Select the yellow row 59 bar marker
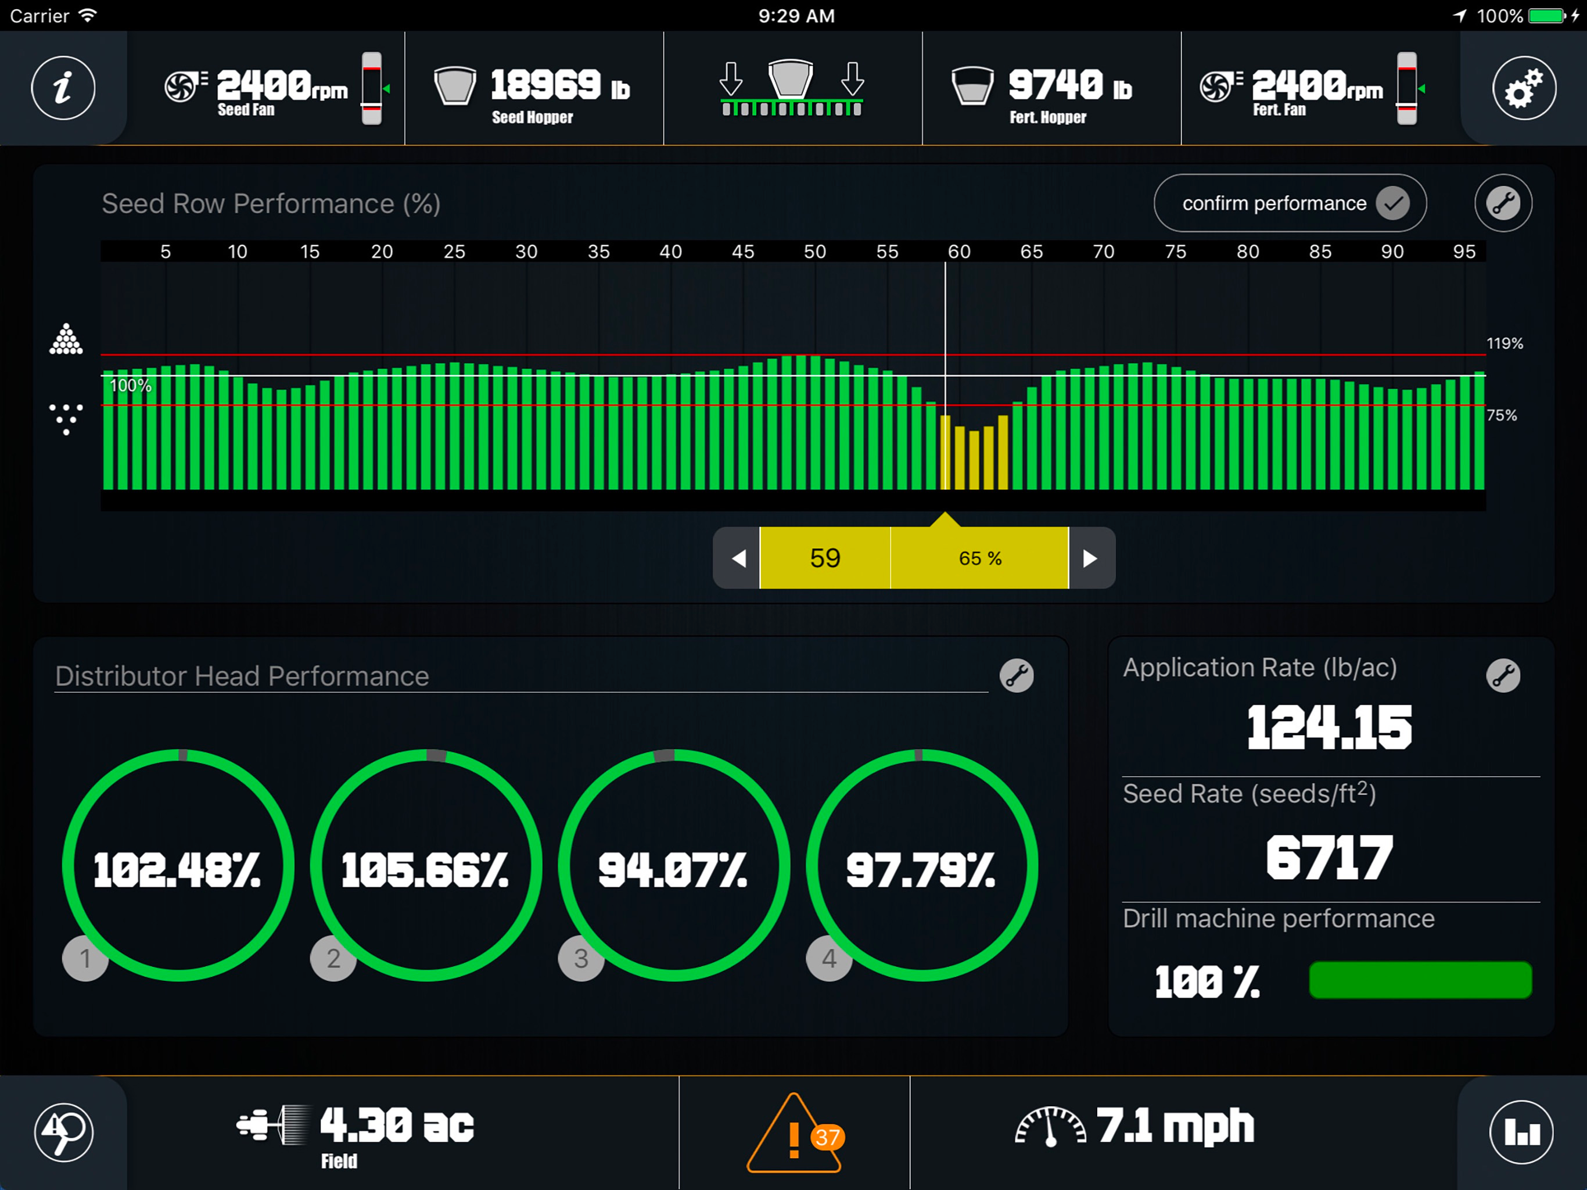This screenshot has height=1190, width=1587. coord(946,452)
